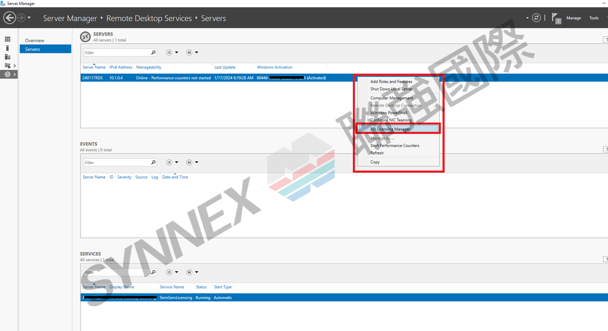Sort servers by Manageability column
Viewport: 608px width, 331px height.
pyautogui.click(x=149, y=67)
